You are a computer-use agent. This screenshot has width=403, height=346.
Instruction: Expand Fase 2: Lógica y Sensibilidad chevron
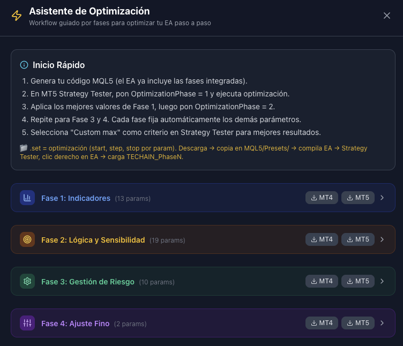[382, 239]
